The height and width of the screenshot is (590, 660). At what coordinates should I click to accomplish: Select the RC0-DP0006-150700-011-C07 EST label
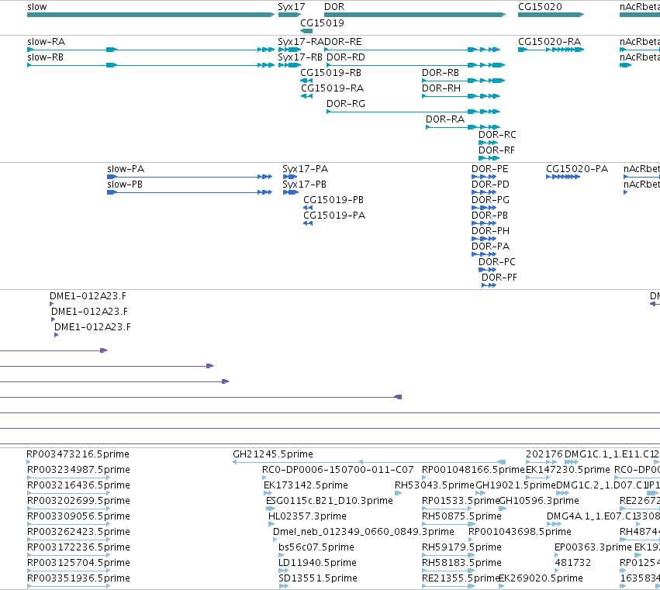pos(338,470)
